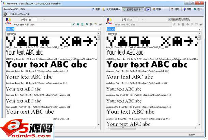
Task: Open the LNG language menu
Action: coord(22,9)
